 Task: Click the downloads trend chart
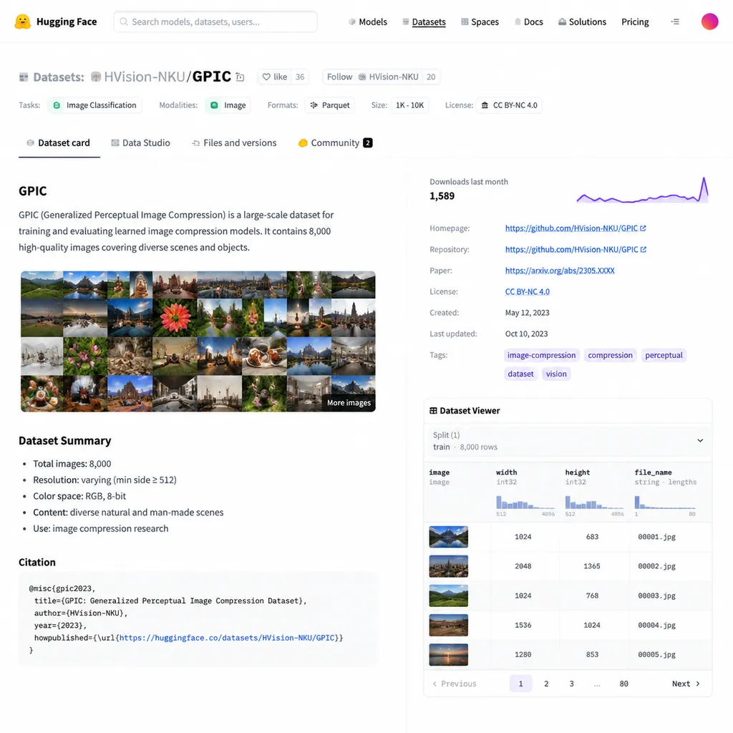point(642,190)
